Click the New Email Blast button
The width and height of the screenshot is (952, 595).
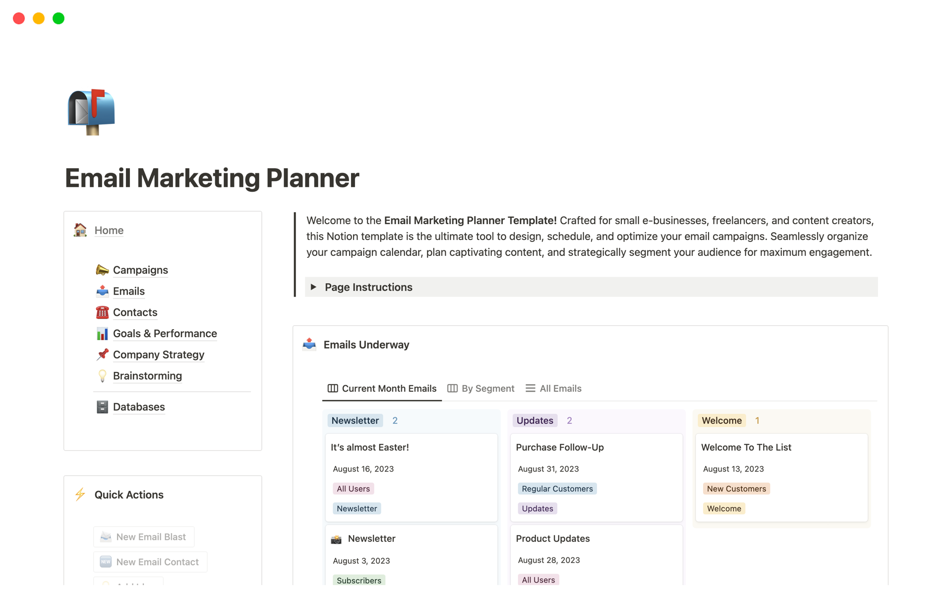point(144,536)
